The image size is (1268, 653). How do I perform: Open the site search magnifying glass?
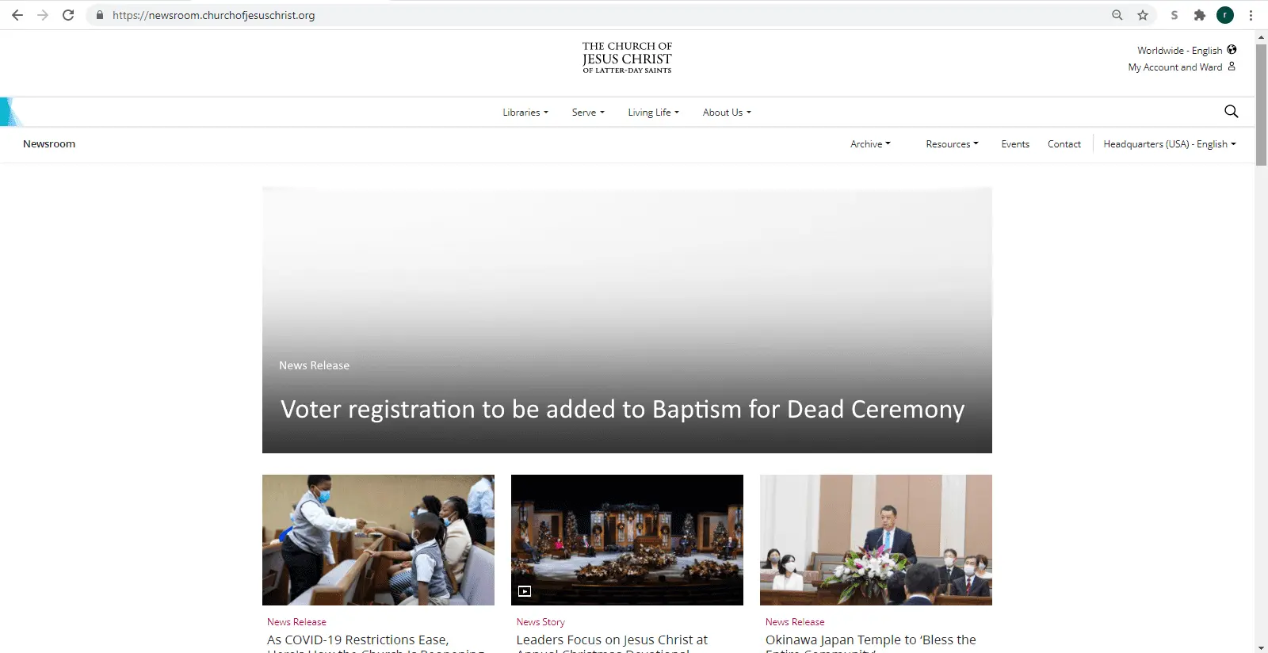(1231, 112)
